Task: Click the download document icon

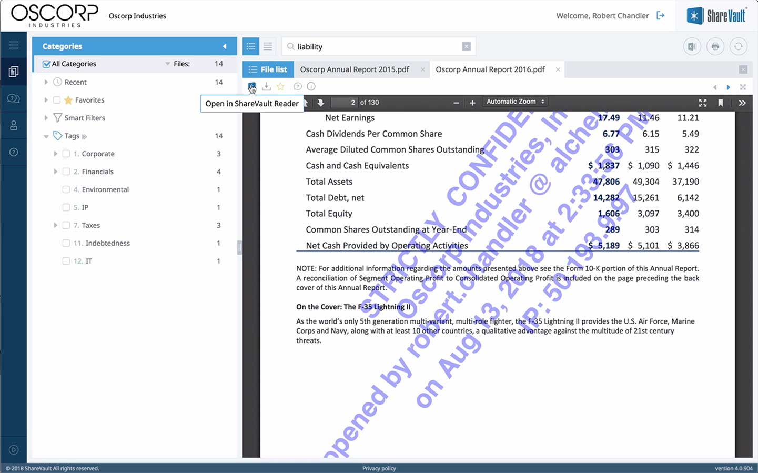Action: click(266, 86)
